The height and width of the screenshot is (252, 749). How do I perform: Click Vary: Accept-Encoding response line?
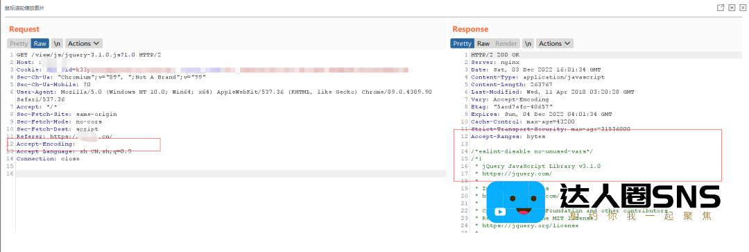click(x=510, y=99)
